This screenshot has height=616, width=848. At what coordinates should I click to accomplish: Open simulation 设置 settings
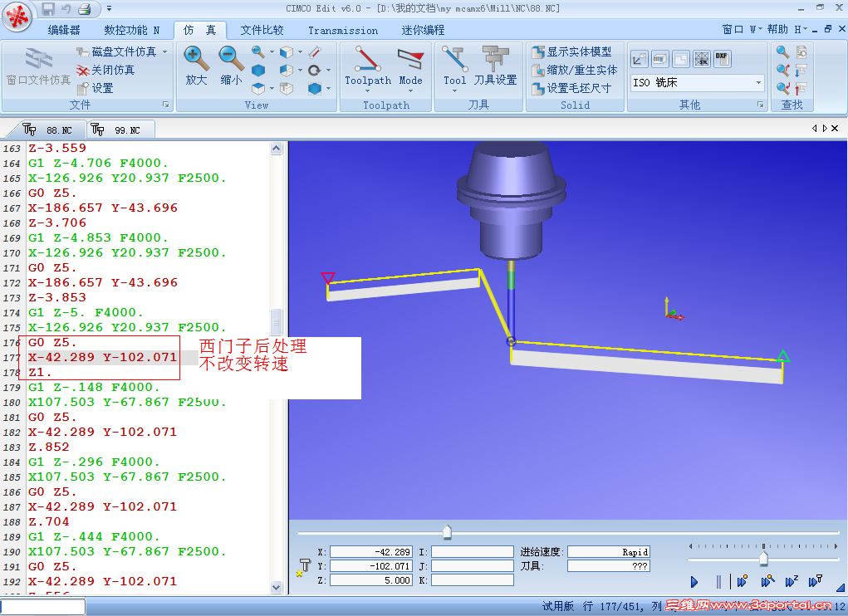click(96, 88)
